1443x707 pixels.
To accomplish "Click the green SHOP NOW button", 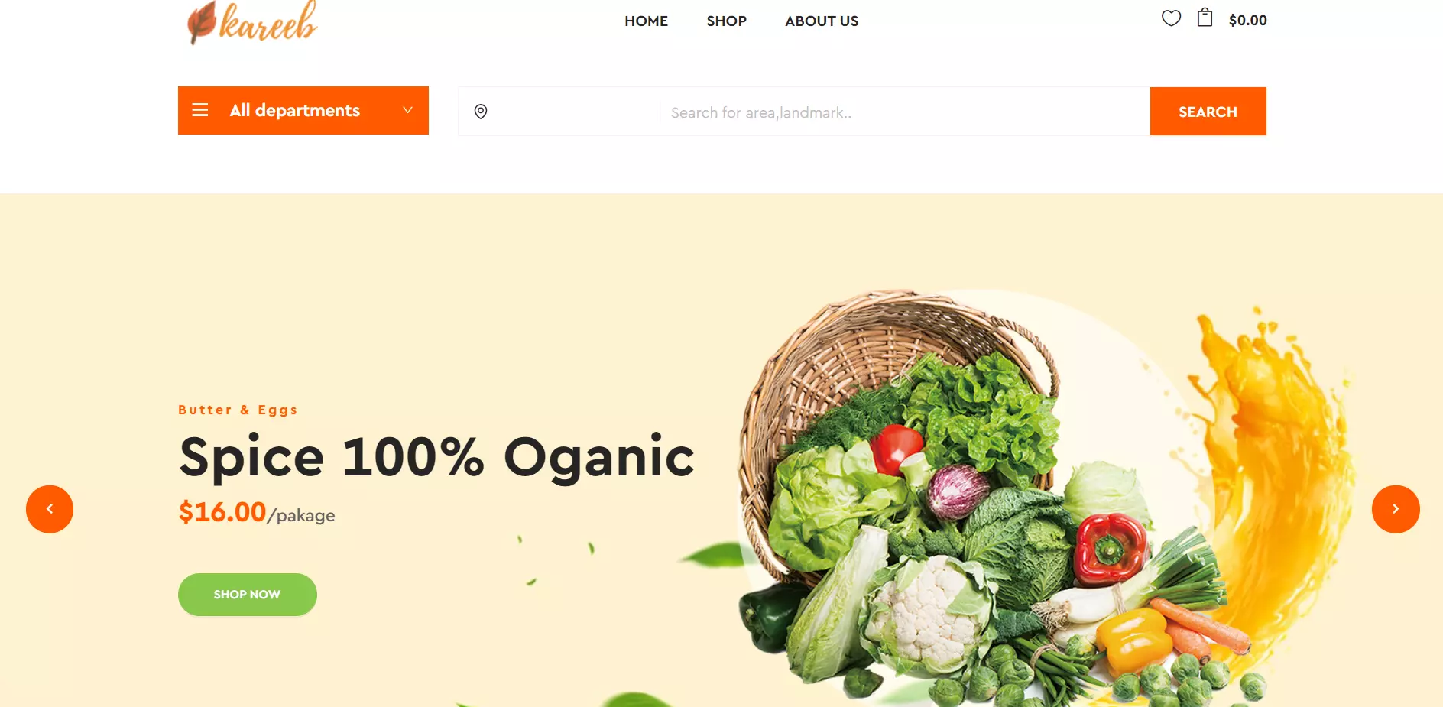I will point(248,595).
